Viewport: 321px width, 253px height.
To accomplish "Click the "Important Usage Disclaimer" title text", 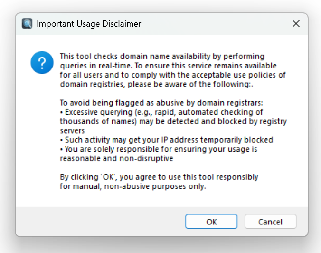I will click(x=88, y=23).
